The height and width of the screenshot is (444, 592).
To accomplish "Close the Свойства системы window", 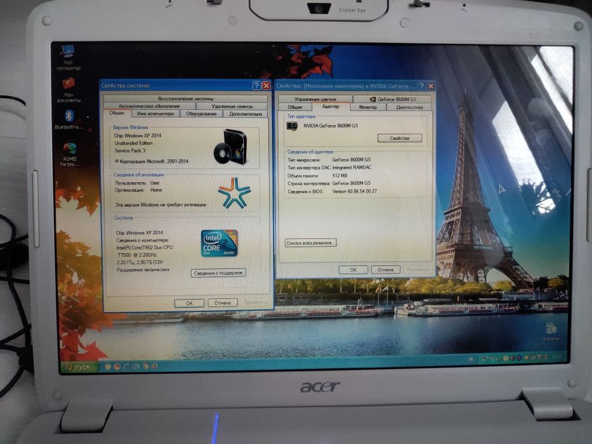I will coord(266,86).
